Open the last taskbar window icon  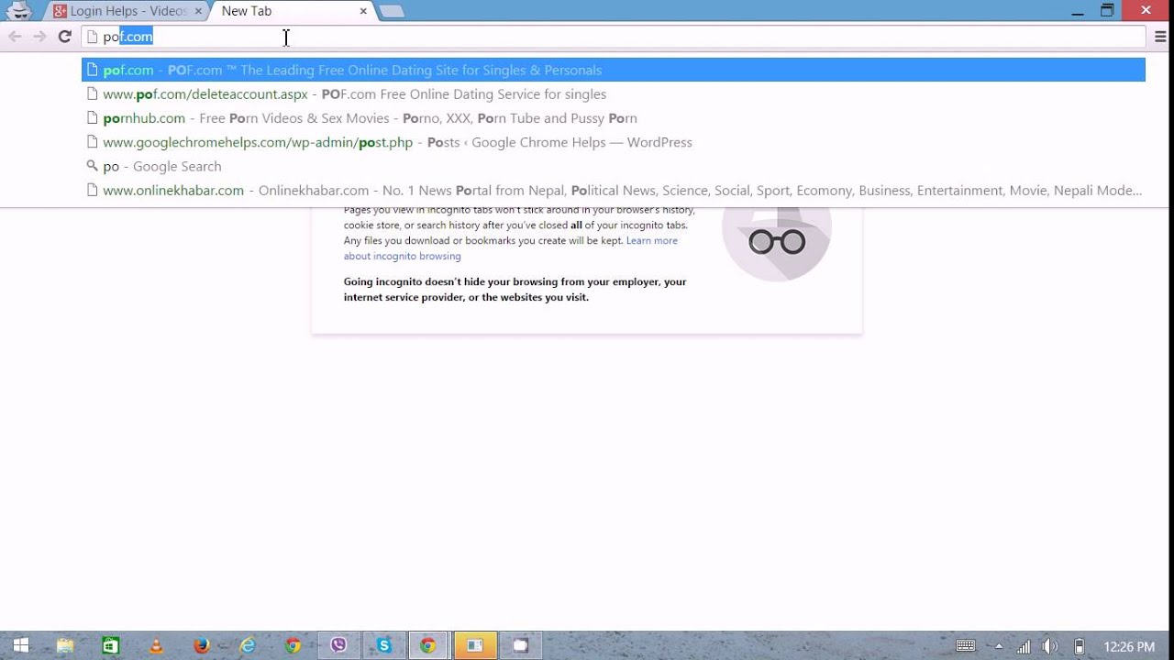tap(520, 645)
